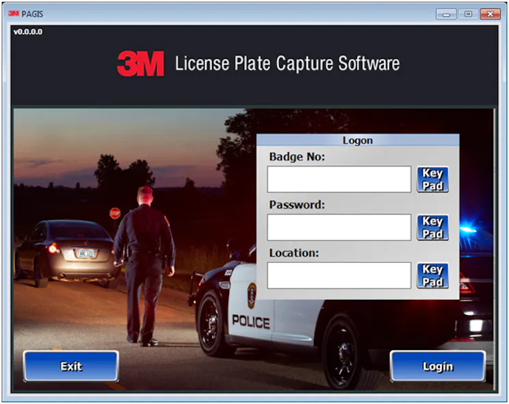
Task: Click the Exit button
Action: (70, 366)
